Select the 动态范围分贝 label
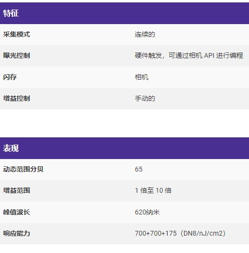 [x=23, y=169]
